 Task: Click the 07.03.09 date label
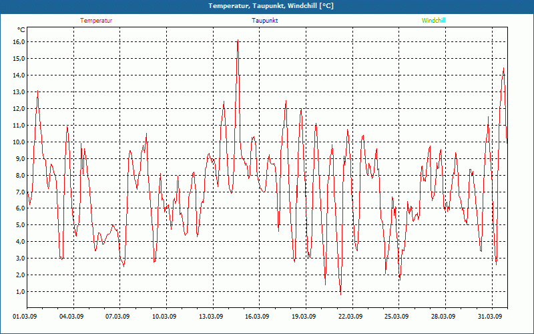click(x=117, y=316)
